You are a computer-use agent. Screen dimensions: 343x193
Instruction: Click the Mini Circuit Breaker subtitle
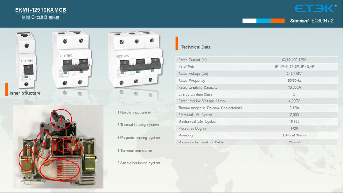tap(41, 17)
